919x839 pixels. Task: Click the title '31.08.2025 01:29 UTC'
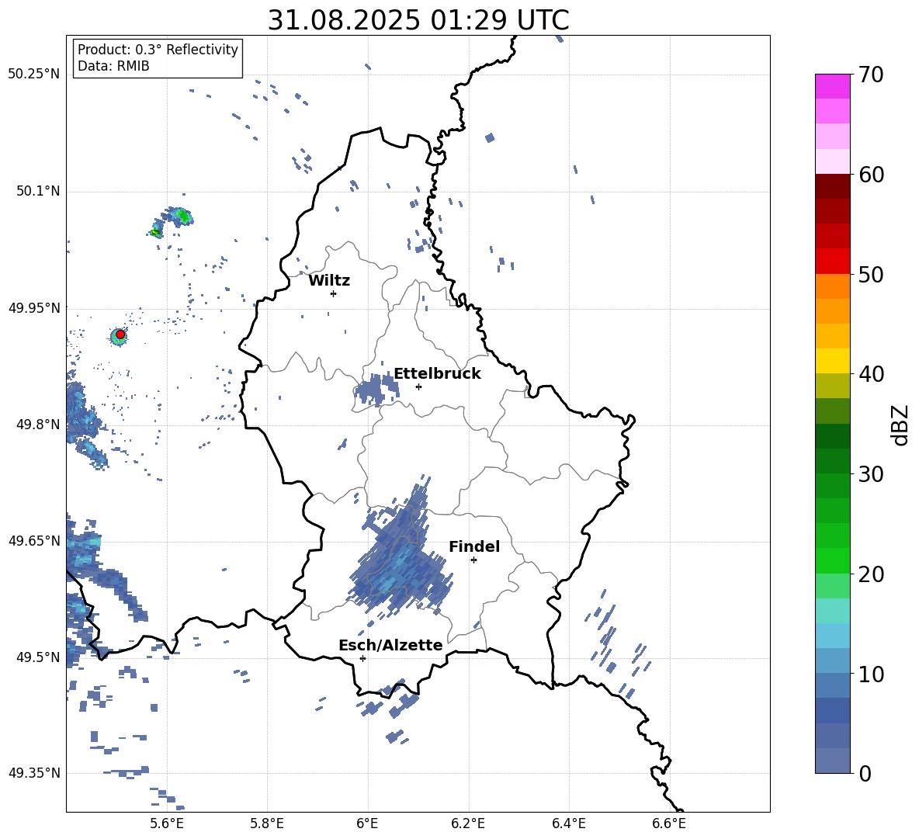418,20
